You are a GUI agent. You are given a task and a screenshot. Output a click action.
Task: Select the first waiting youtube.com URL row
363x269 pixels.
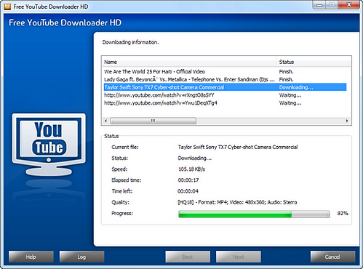click(225, 95)
